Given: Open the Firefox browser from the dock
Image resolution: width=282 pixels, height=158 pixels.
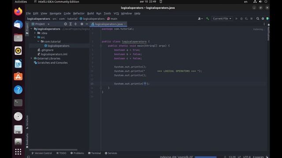Looking at the screenshot, I should (18, 11).
